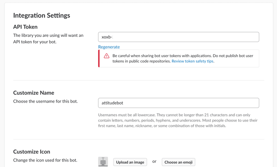This screenshot has width=277, height=167.
Task: Regenerate the API token
Action: [109, 47]
